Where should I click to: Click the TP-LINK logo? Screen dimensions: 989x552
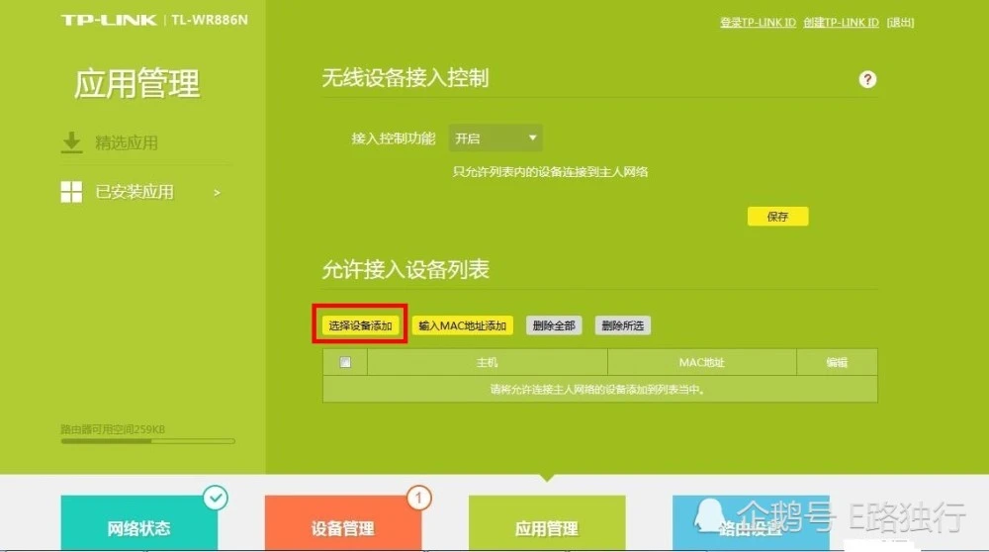(x=109, y=21)
